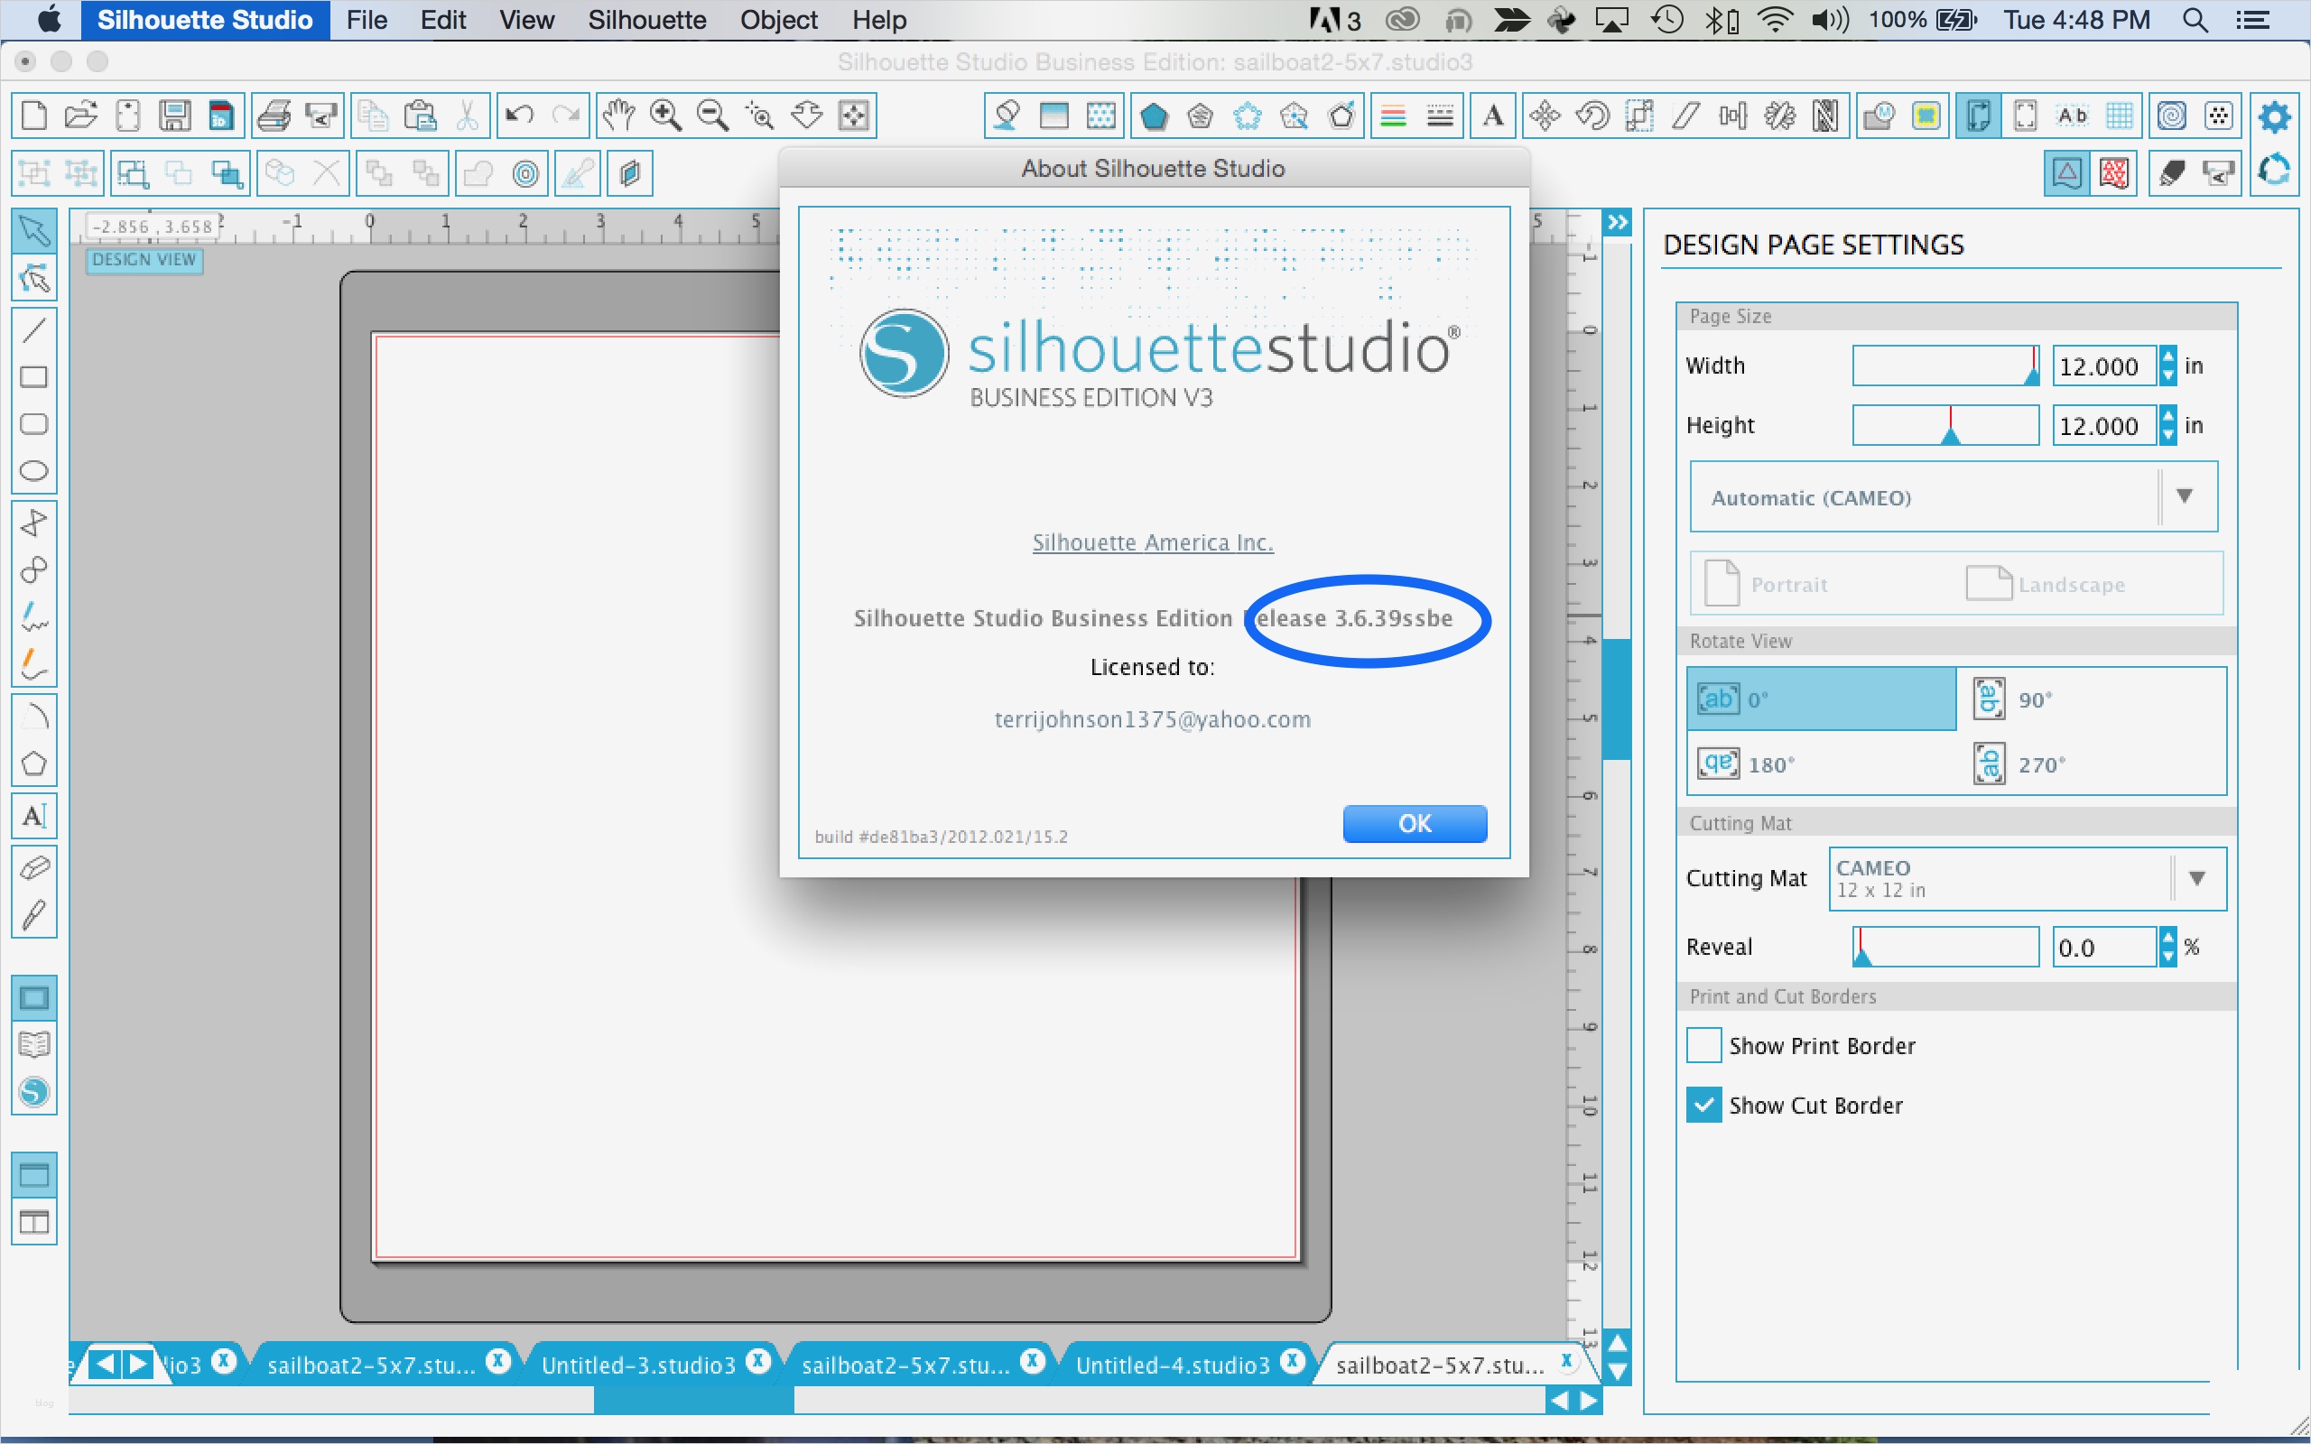Click the Zoom In magnifier icon

pos(664,116)
